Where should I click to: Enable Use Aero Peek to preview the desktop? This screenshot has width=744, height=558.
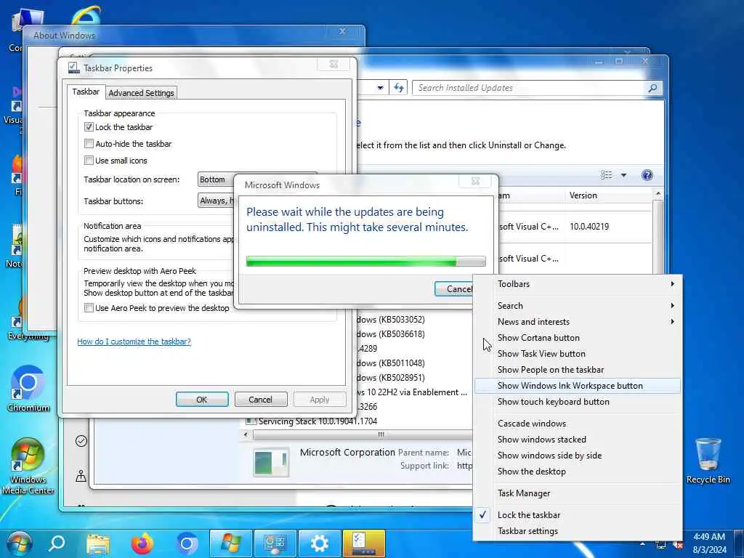tap(89, 308)
